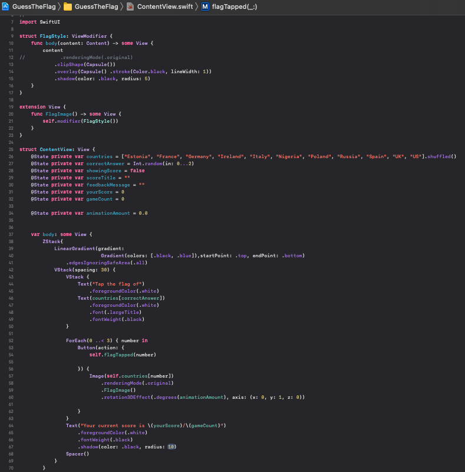The image size is (465, 472).
Task: Click the commented-out '.renderingMode(.original)' line
Action: coord(97,57)
